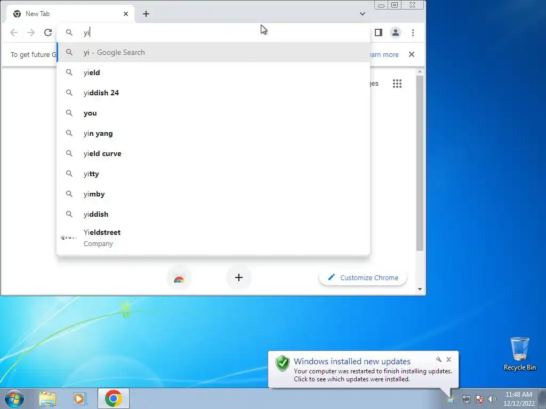Choose the 'yield' suggestion

click(x=213, y=72)
